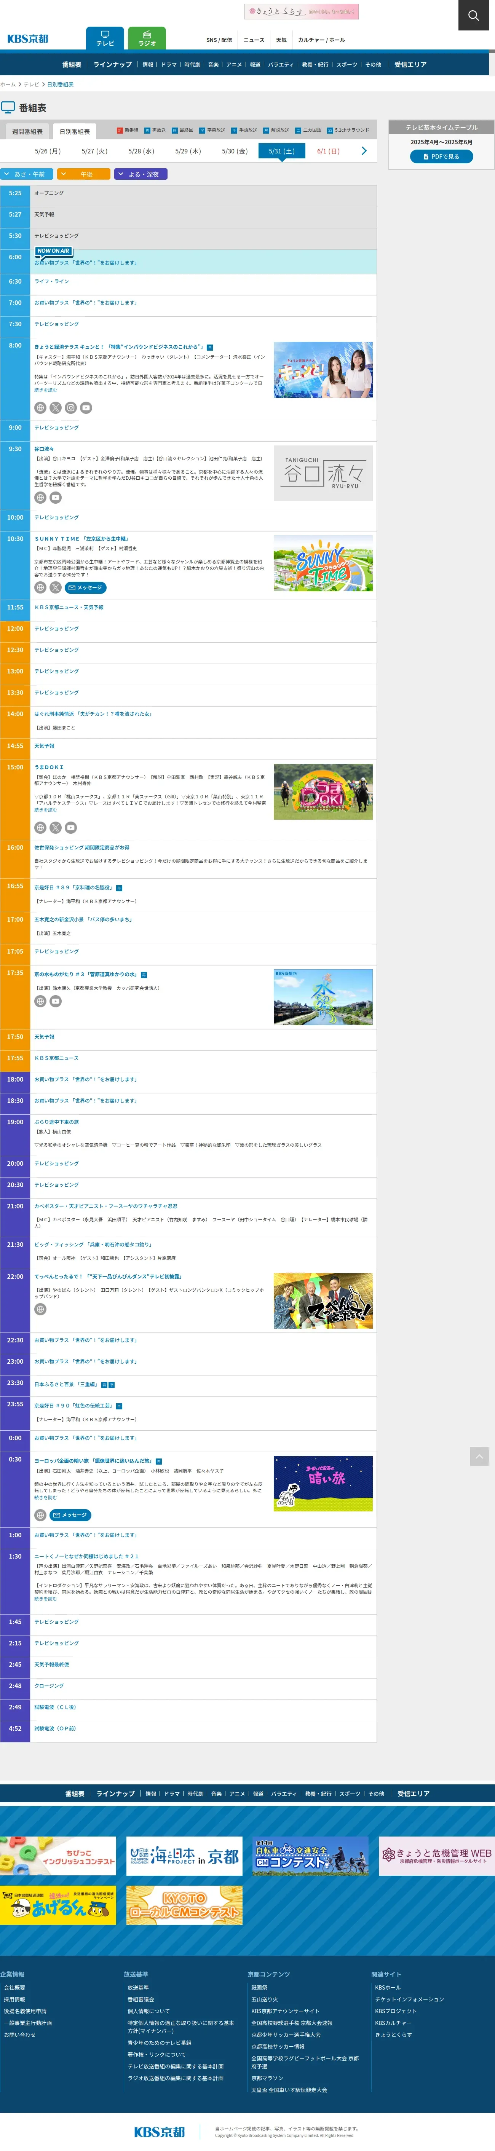The width and height of the screenshot is (495, 2151).
Task: Open ラインナップ in top navigation bar
Action: click(113, 64)
